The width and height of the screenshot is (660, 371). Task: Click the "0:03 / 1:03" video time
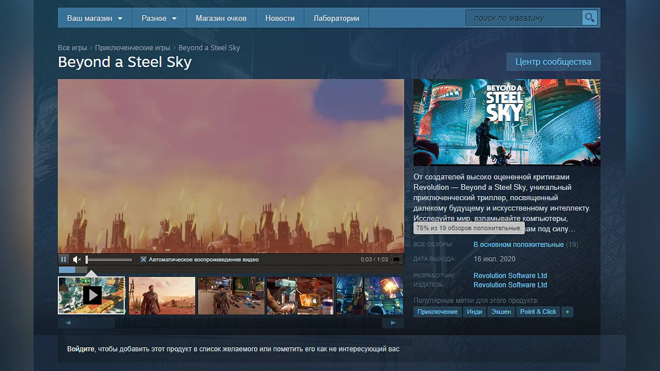pyautogui.click(x=374, y=259)
